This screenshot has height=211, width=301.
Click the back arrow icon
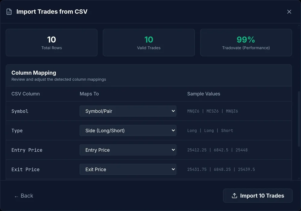click(x=16, y=197)
